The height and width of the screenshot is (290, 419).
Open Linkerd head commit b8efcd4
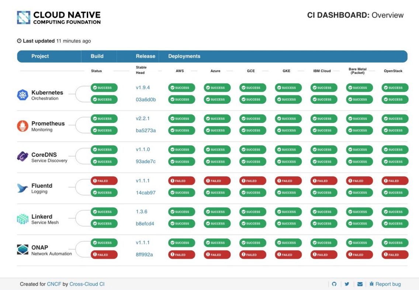pyautogui.click(x=145, y=223)
